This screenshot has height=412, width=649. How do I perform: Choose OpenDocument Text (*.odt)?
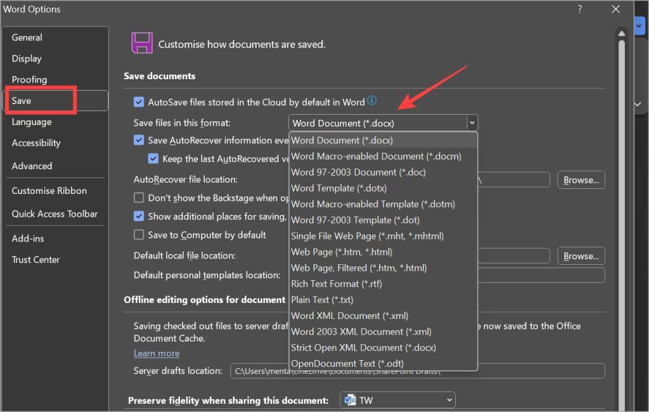(x=383, y=363)
